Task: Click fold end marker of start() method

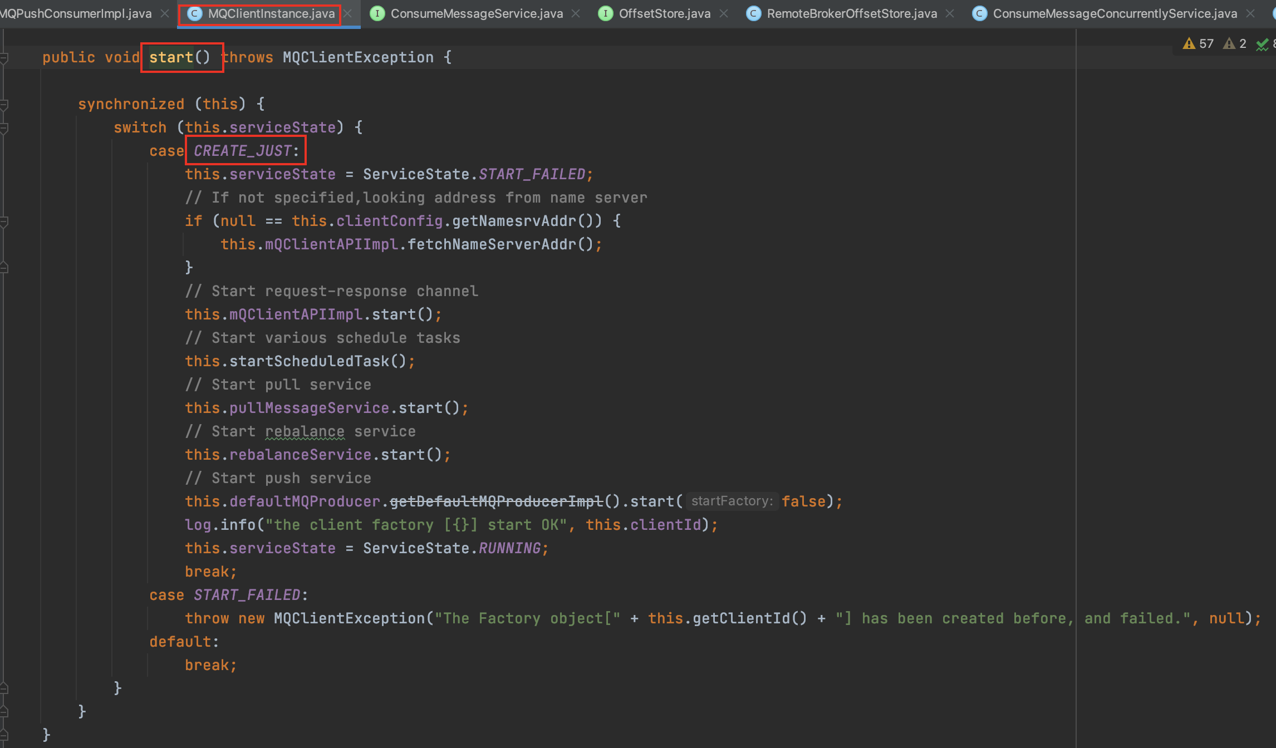Action: pyautogui.click(x=4, y=735)
